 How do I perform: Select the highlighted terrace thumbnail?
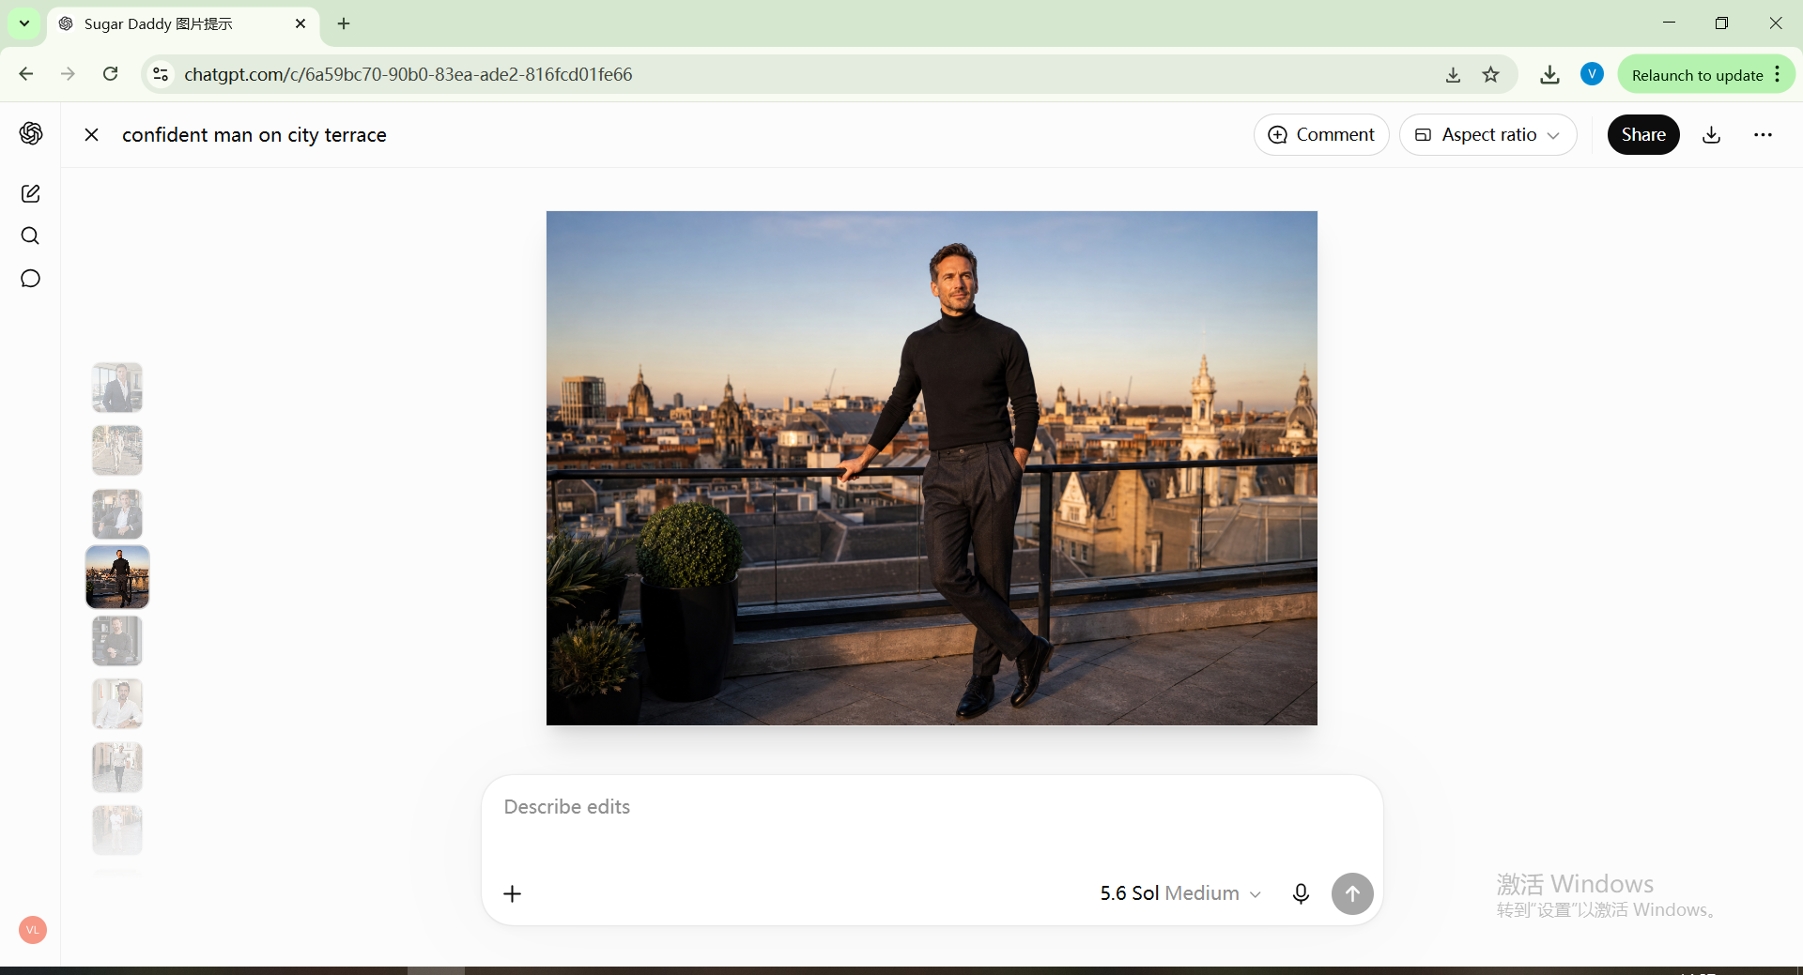117,577
